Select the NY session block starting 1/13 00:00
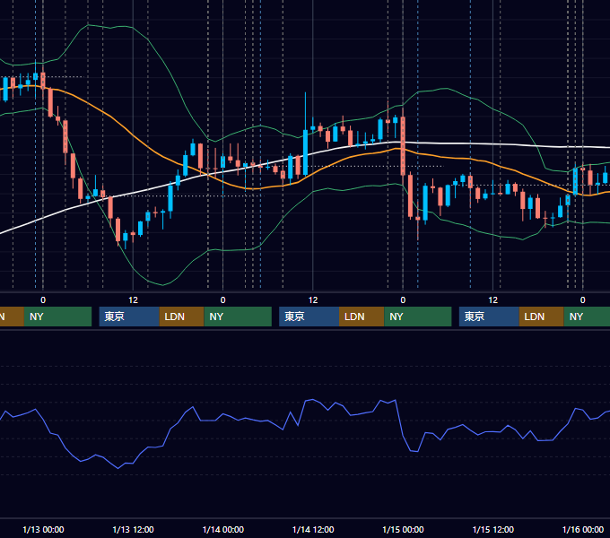Screen dimensions: 610x538 tap(57, 317)
